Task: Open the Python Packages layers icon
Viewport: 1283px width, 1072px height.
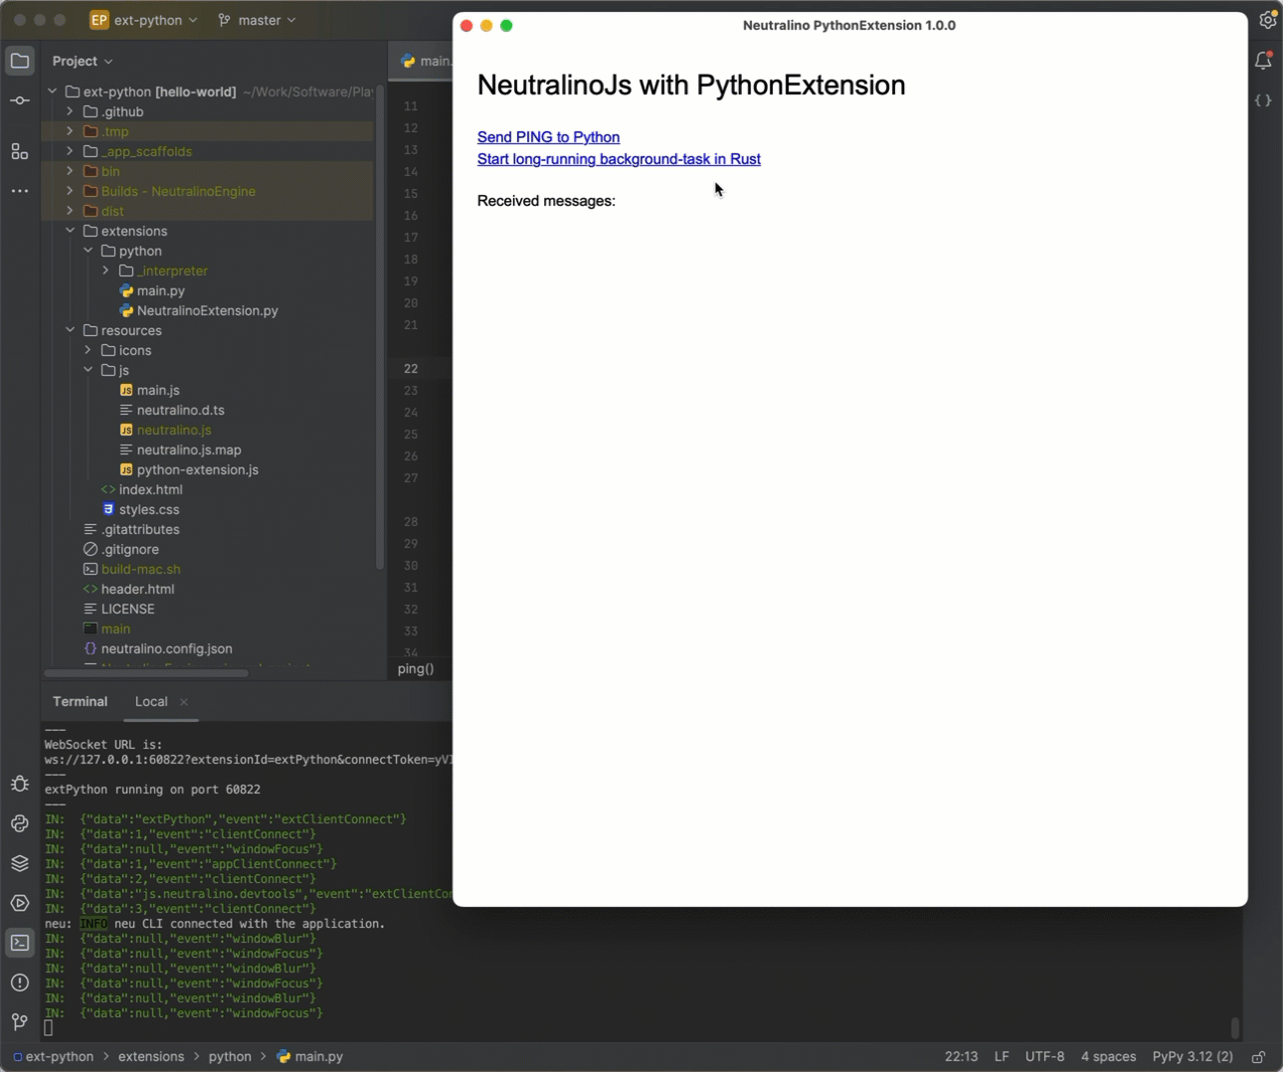Action: click(20, 863)
